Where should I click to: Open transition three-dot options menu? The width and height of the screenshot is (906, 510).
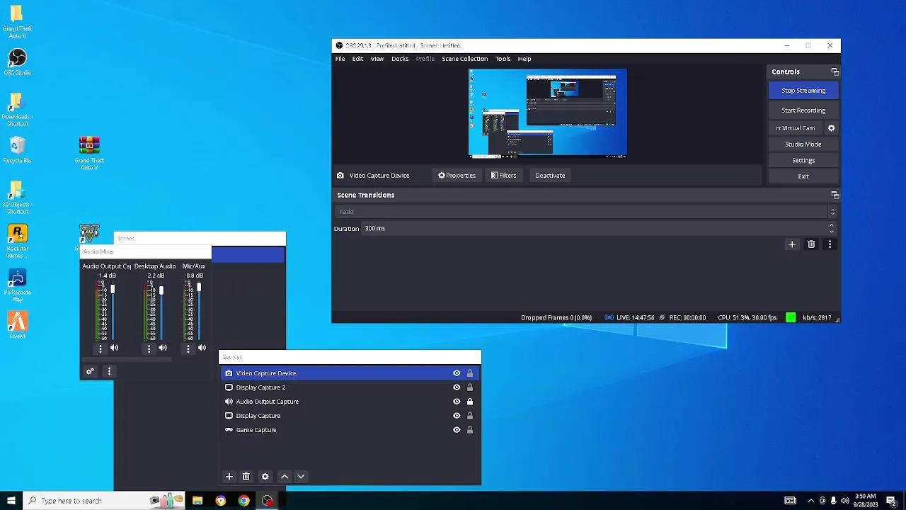(830, 244)
